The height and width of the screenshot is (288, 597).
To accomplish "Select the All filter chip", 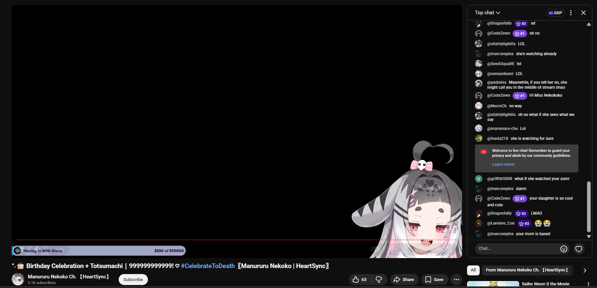I will (473, 270).
